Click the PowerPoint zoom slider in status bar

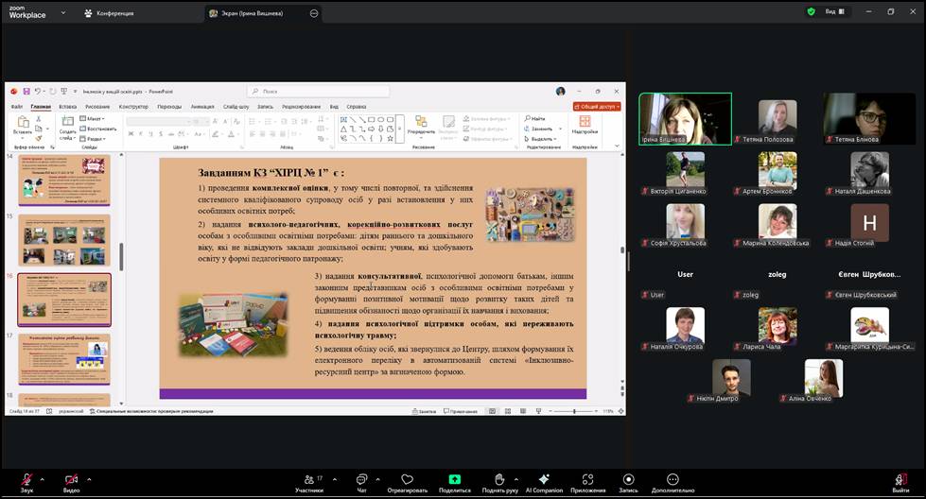click(574, 411)
